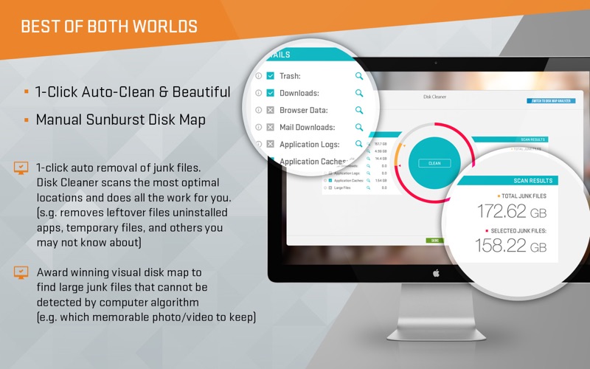Click the info icon next to Mail Downloads

pyautogui.click(x=259, y=127)
